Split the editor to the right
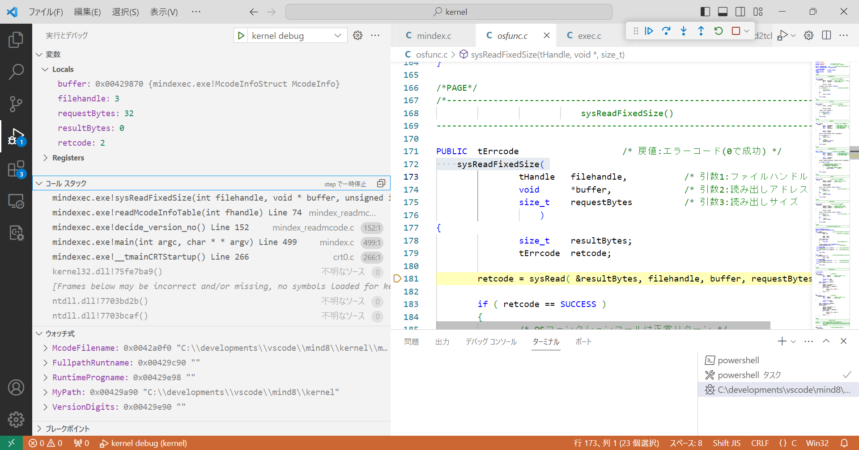 pos(826,35)
